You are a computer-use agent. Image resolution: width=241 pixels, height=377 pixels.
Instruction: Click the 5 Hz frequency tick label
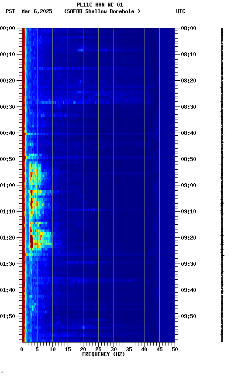pyautogui.click(x=37, y=350)
